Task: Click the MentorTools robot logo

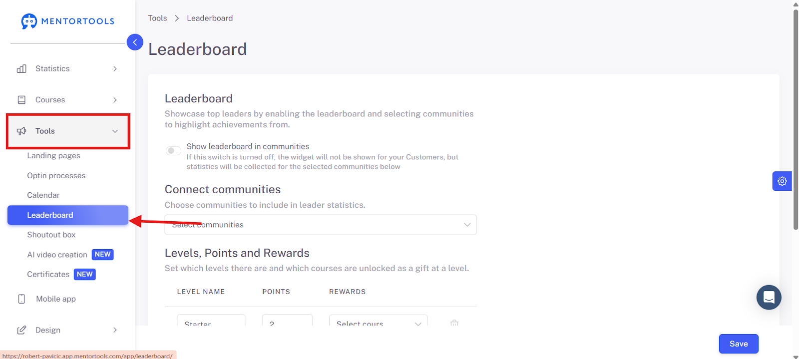Action: pos(29,21)
